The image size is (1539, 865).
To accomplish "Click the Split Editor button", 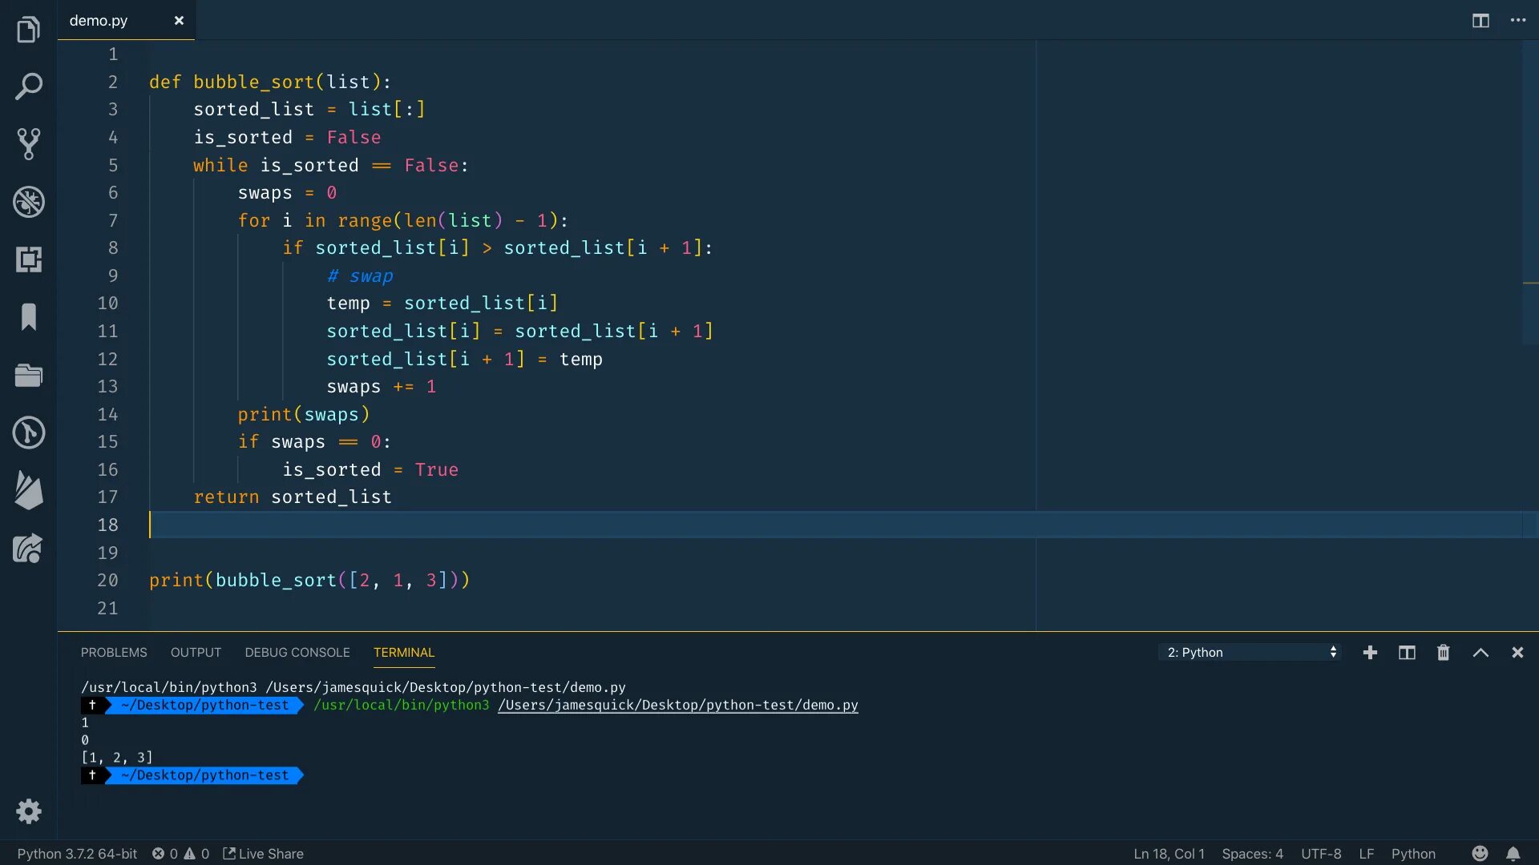I will (x=1480, y=19).
